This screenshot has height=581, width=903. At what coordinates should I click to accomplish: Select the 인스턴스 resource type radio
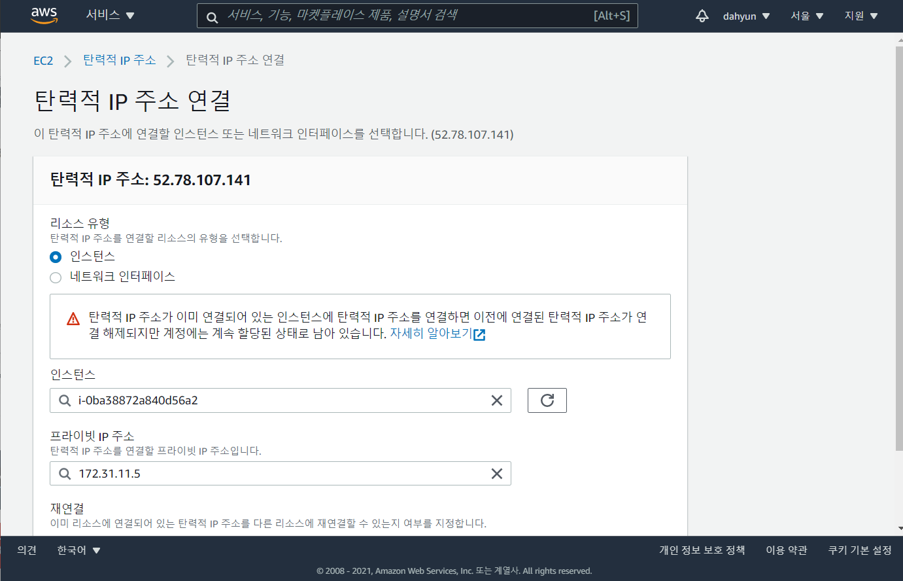coord(56,257)
